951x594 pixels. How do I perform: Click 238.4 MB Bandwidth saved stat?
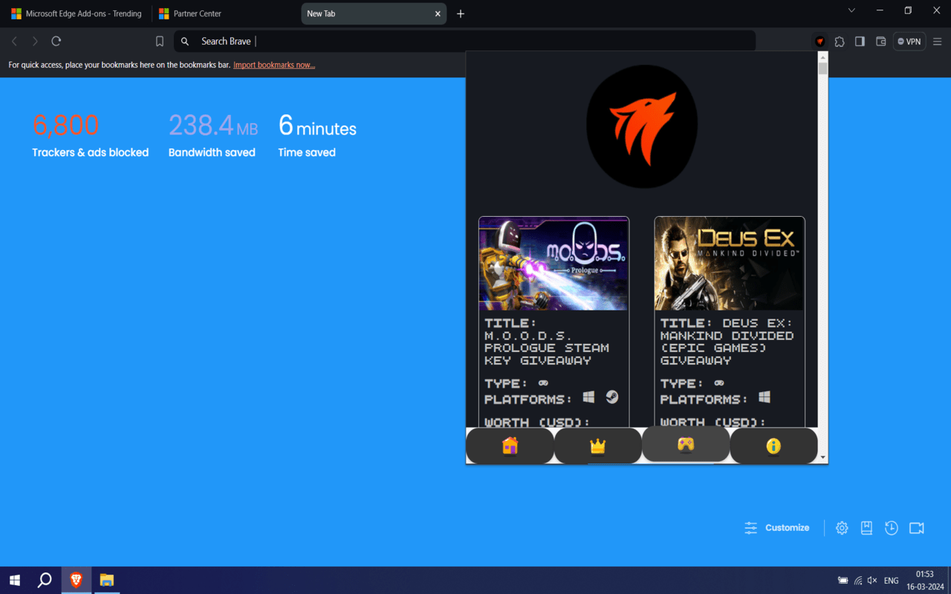(212, 135)
